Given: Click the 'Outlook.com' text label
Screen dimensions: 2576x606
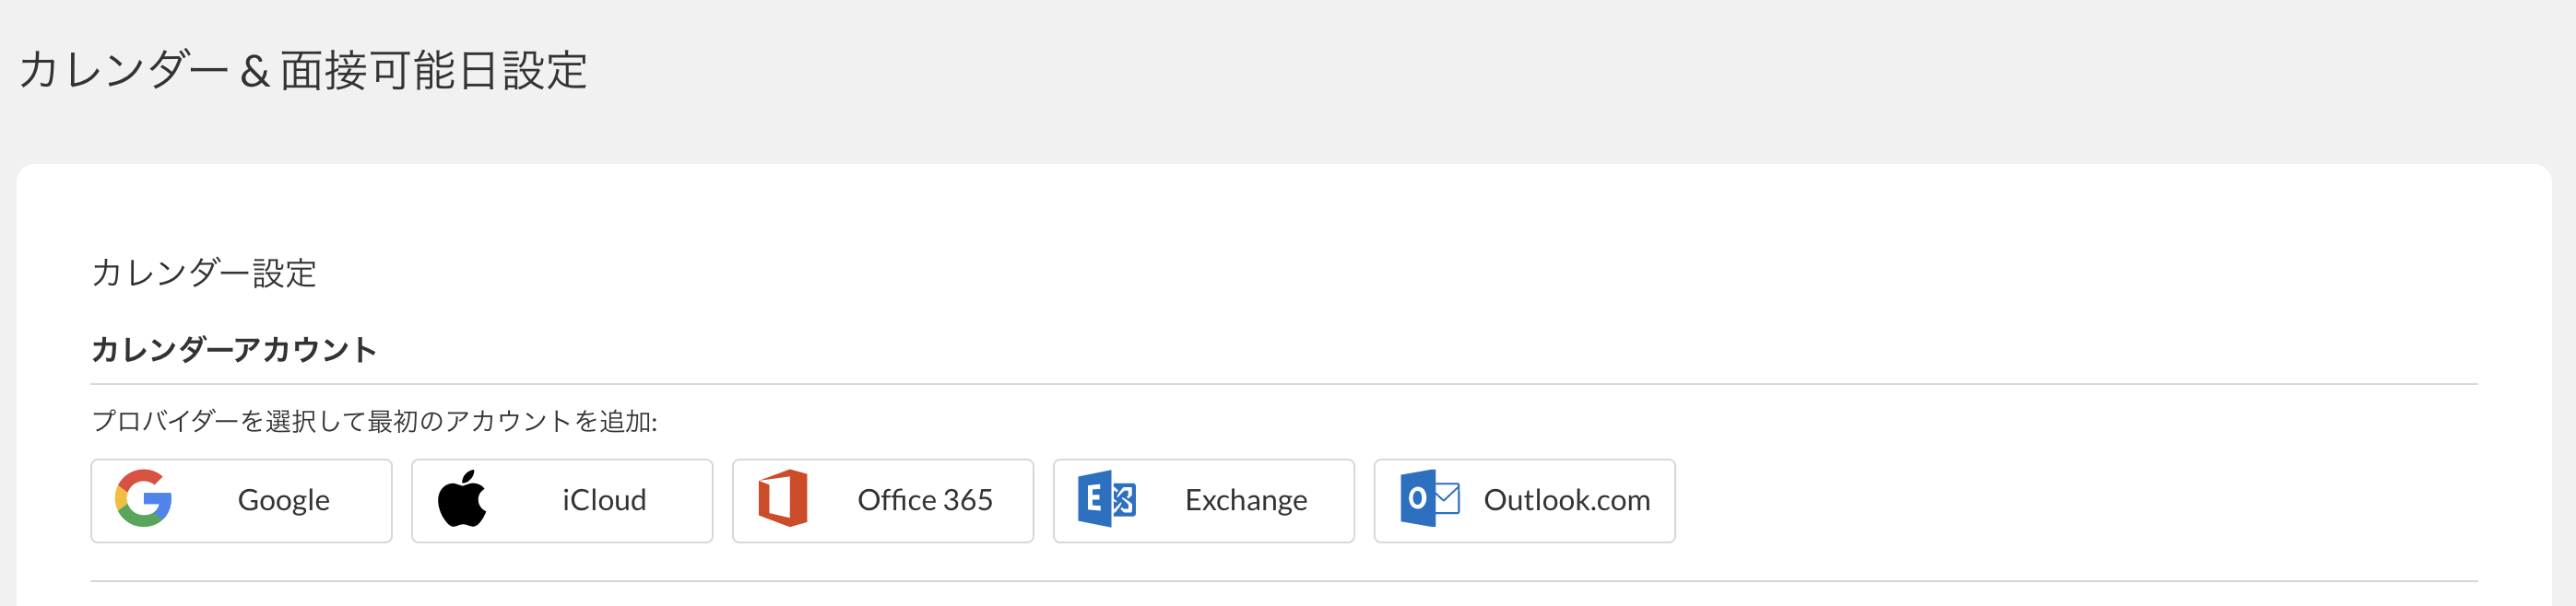Looking at the screenshot, I should click(x=1567, y=500).
